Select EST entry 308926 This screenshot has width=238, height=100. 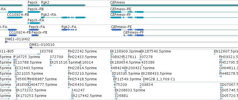[117, 57]
